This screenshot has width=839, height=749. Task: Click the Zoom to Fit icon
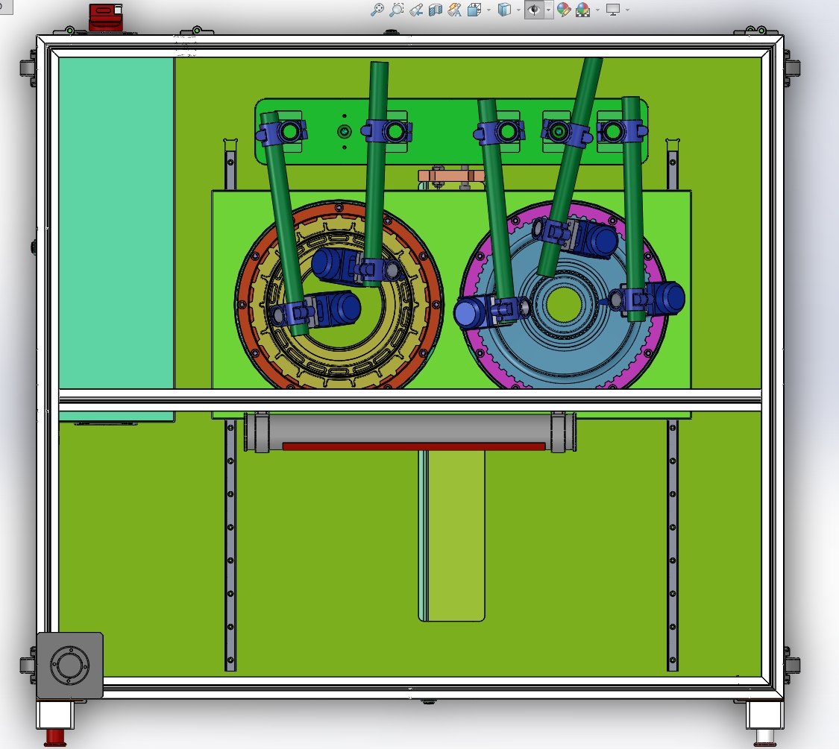(x=377, y=10)
